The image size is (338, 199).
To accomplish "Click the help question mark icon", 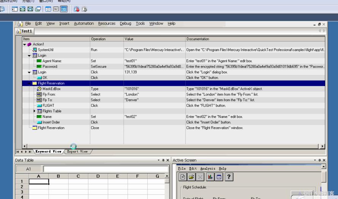I will [229, 177].
